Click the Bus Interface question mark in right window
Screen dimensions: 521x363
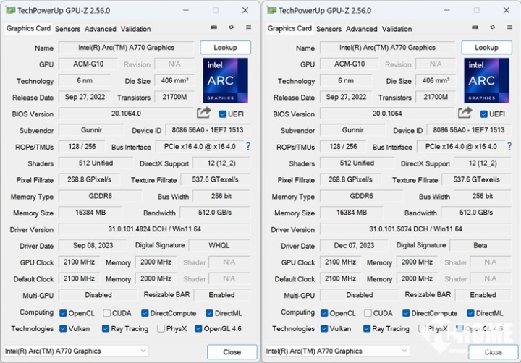pyautogui.click(x=509, y=147)
